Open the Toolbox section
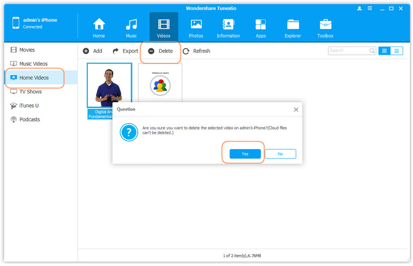The height and width of the screenshot is (266, 413). tap(325, 28)
